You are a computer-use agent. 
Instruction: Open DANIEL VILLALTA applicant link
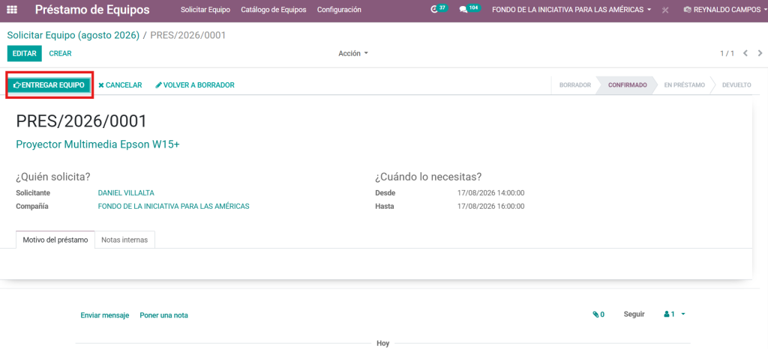click(x=126, y=192)
